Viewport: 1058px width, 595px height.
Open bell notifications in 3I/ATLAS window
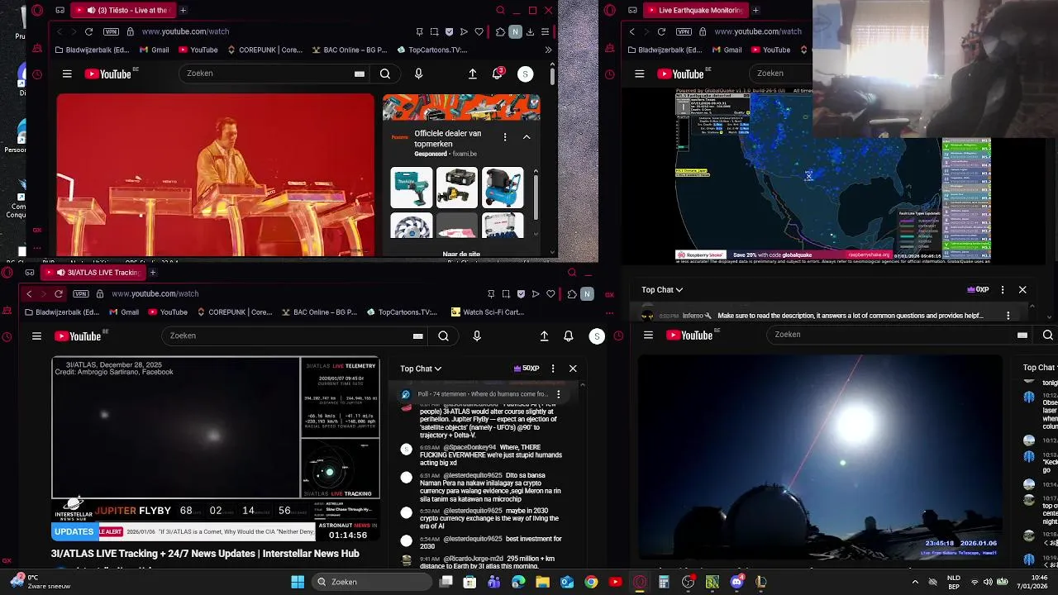(x=569, y=336)
